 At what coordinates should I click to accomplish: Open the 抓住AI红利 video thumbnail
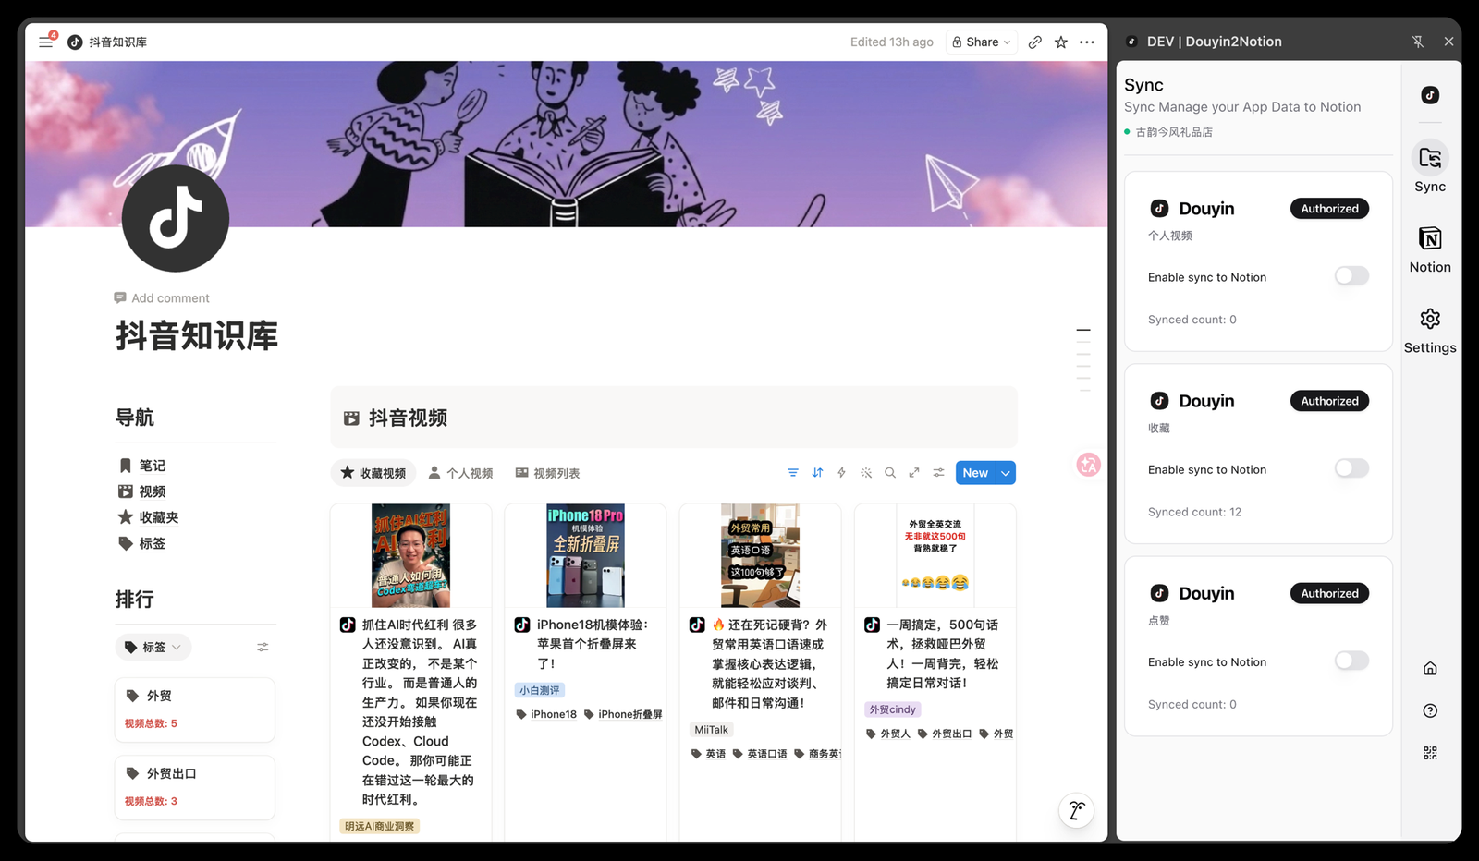(x=410, y=555)
